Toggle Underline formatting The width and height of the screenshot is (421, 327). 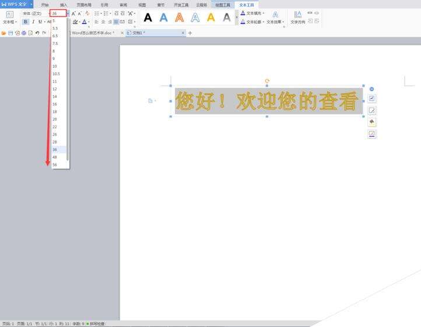click(x=40, y=22)
